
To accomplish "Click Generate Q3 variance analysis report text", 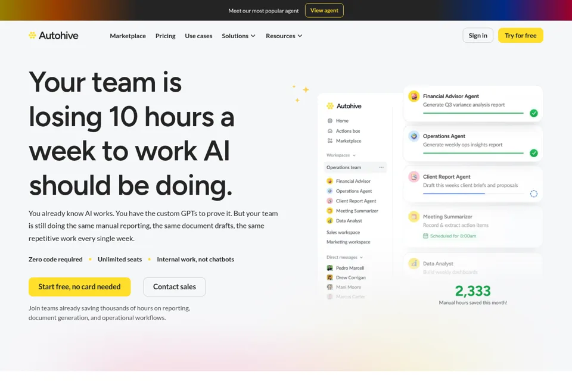I will [x=464, y=105].
